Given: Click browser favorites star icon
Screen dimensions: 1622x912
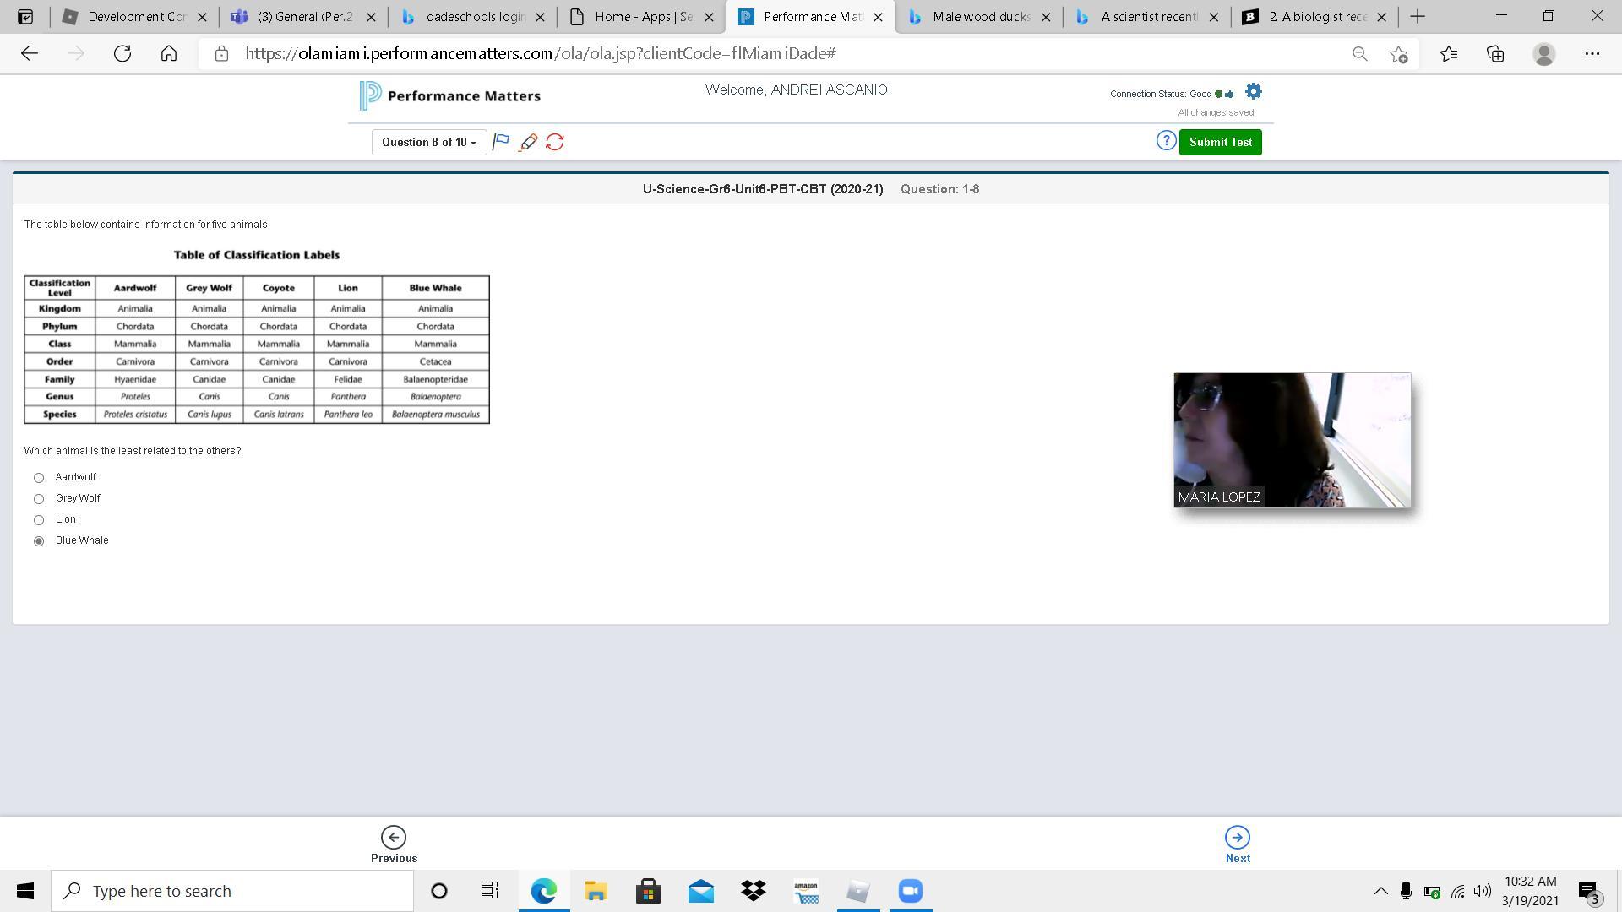Looking at the screenshot, I should pos(1449,53).
